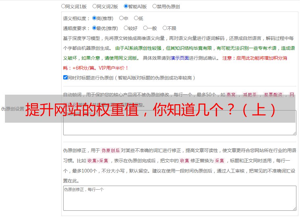This screenshot has height=217, width=300.
Task: Click the 语义相似度 label
Action: [76, 18]
